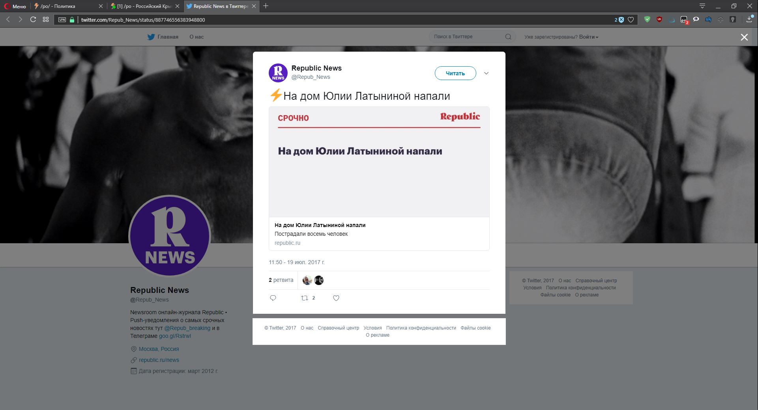Image resolution: width=758 pixels, height=410 pixels.
Task: Open first retweeter's avatar
Action: coord(307,280)
